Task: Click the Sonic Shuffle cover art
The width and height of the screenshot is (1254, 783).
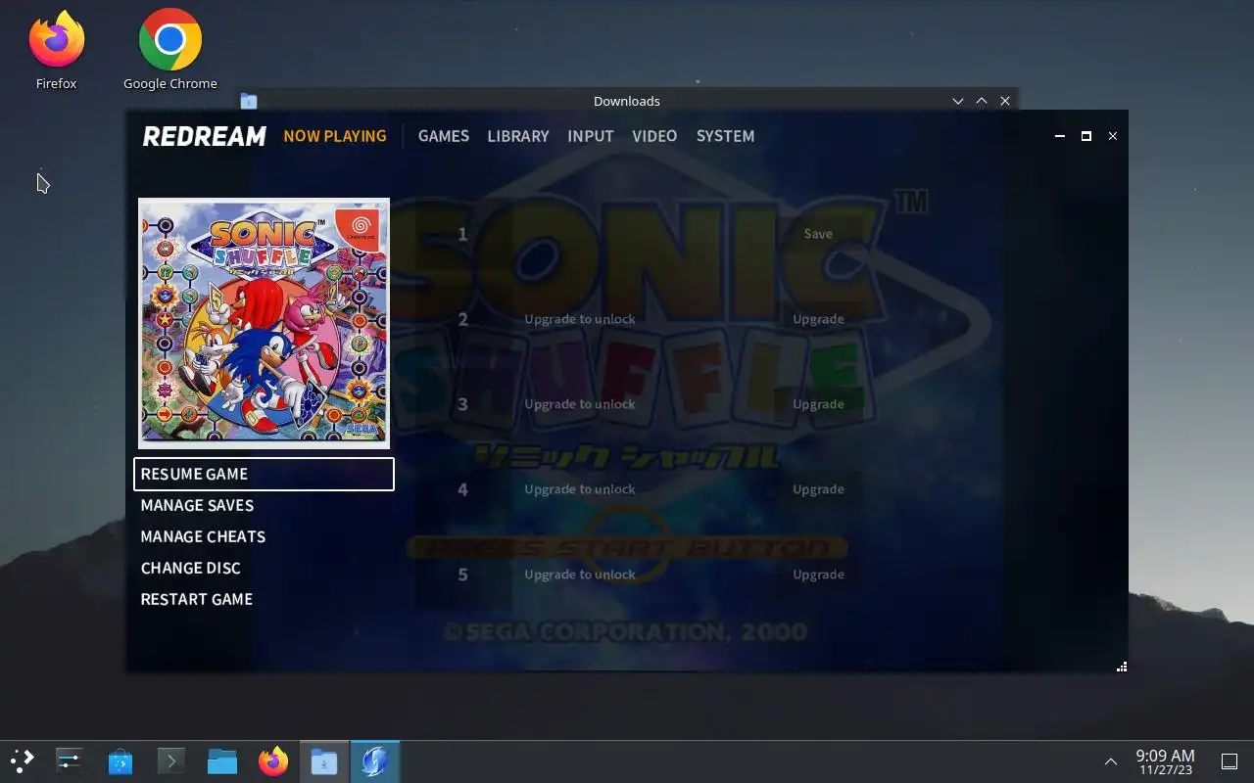Action: [x=264, y=323]
